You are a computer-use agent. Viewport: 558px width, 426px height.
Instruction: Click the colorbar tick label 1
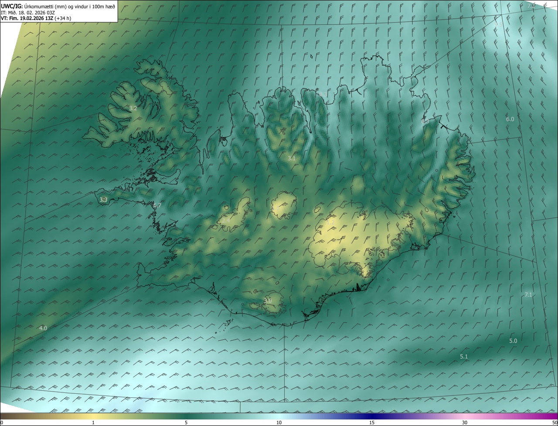[x=93, y=423]
